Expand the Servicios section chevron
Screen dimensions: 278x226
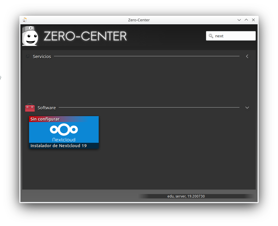tap(247, 56)
